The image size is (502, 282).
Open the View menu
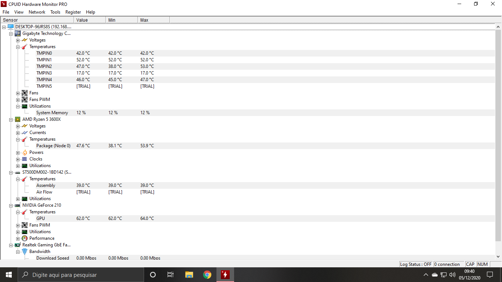coord(19,12)
